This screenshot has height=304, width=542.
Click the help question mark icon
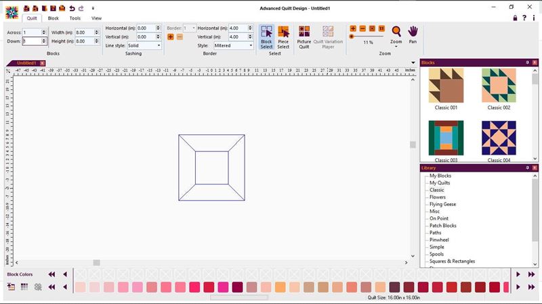525,18
